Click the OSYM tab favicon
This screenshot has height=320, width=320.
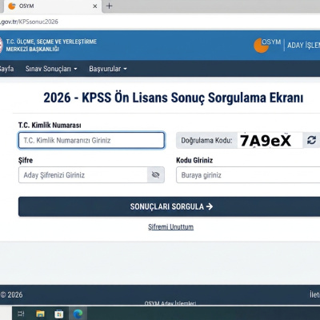pyautogui.click(x=12, y=6)
